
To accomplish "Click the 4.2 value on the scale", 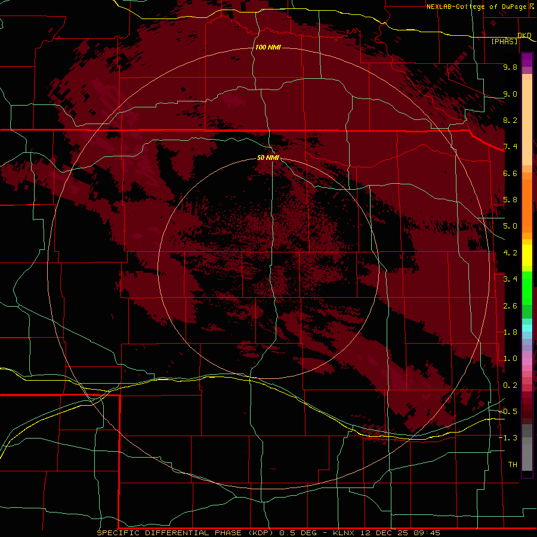I will click(510, 253).
